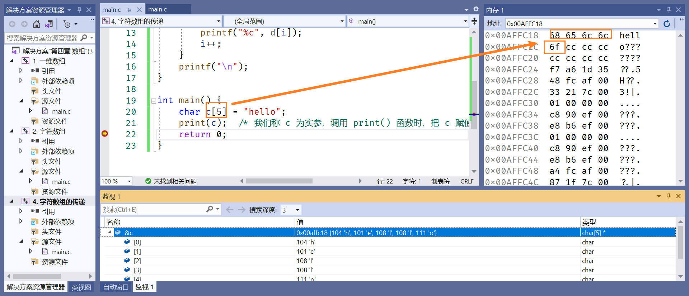Expand main.c under project 1. 一维数组

pos(31,111)
